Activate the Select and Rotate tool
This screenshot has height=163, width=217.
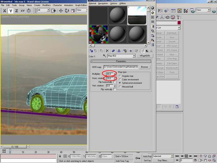(67, 11)
